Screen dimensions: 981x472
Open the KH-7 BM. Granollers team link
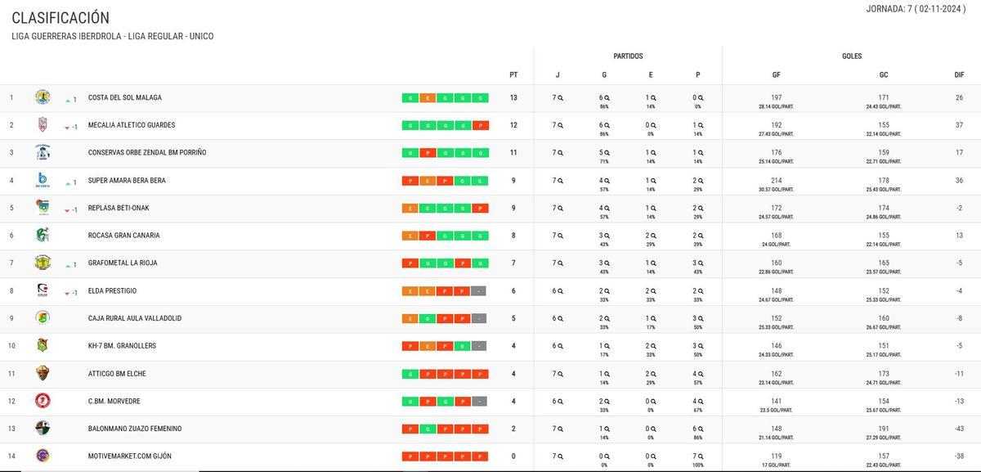pos(122,346)
